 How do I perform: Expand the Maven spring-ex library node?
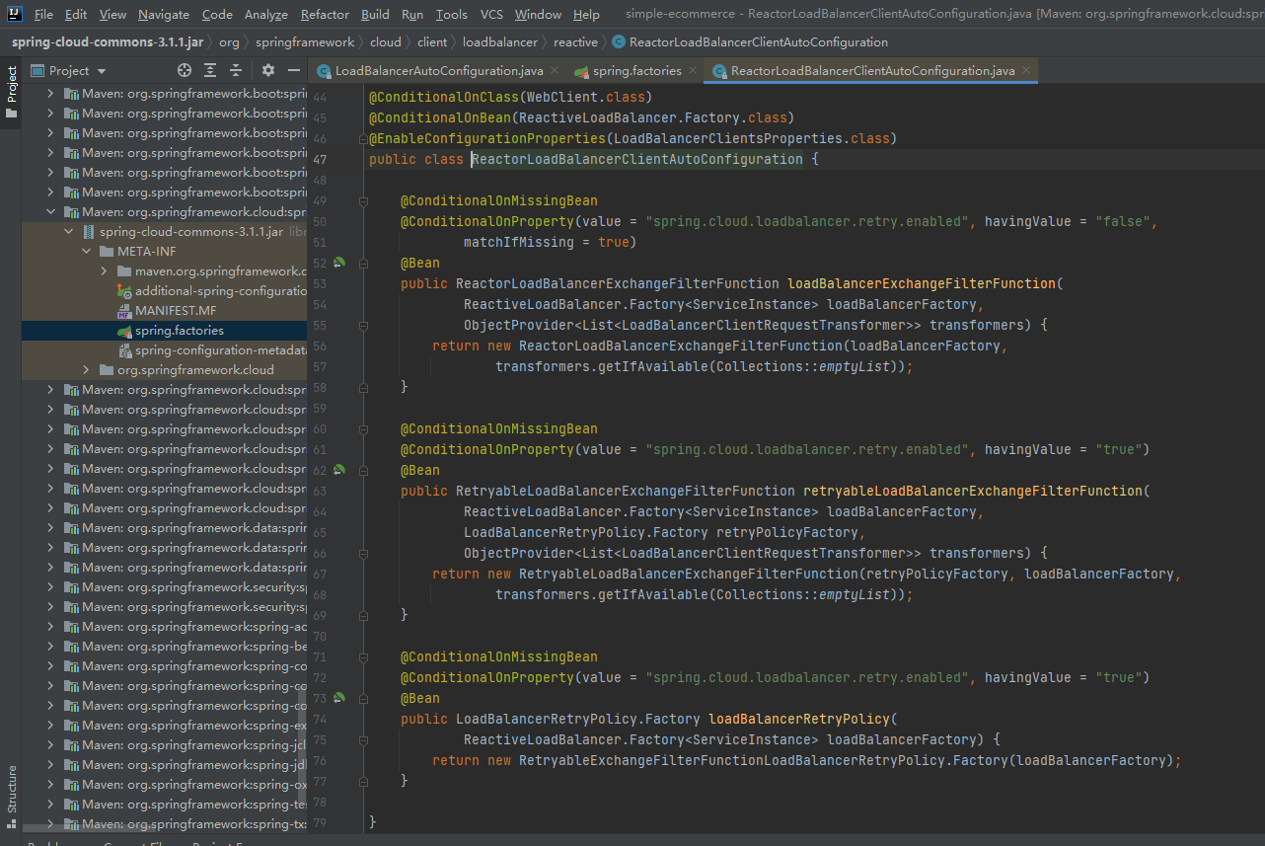tap(52, 726)
